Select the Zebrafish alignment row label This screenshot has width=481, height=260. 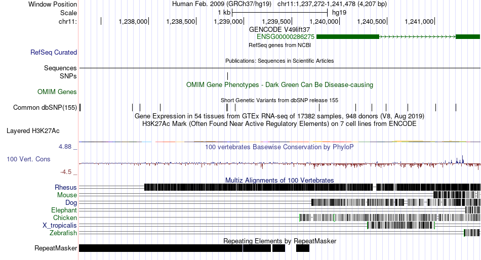coord(63,233)
